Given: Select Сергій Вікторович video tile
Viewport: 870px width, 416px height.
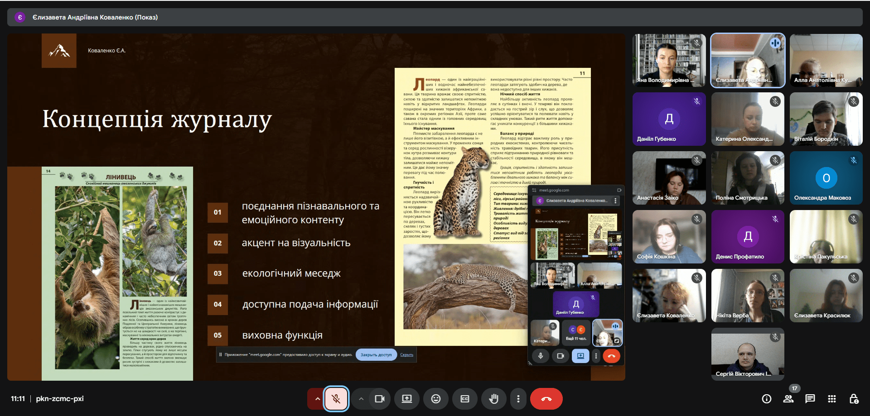Looking at the screenshot, I should (x=748, y=354).
